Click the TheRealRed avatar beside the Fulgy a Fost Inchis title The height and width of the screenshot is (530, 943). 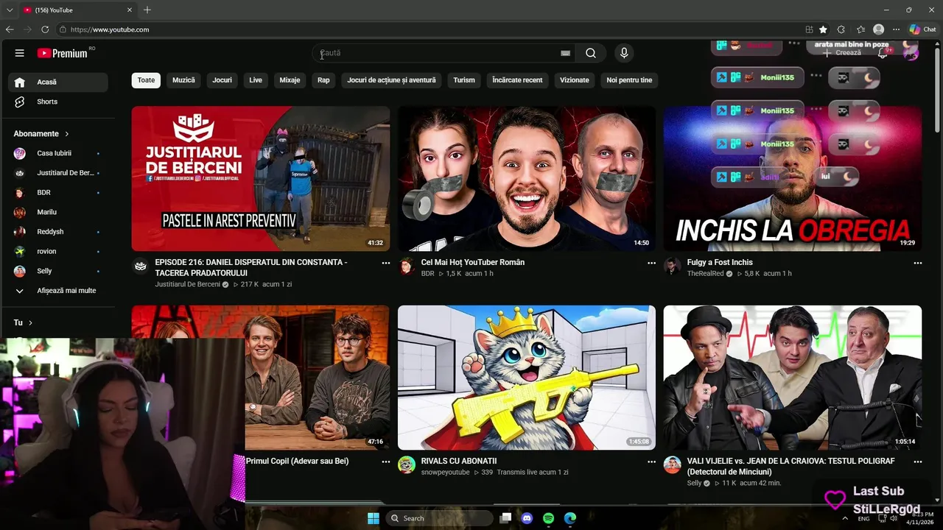(x=672, y=266)
